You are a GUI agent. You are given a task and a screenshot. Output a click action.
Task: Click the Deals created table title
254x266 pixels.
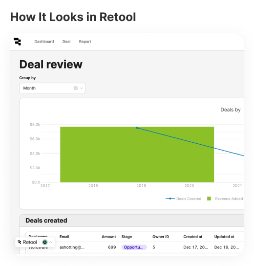pyautogui.click(x=46, y=221)
